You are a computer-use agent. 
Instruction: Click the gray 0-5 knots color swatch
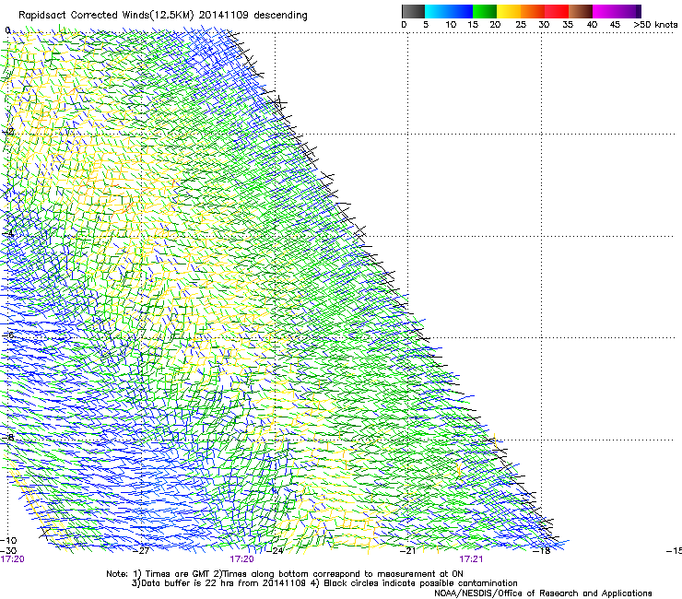pos(413,11)
